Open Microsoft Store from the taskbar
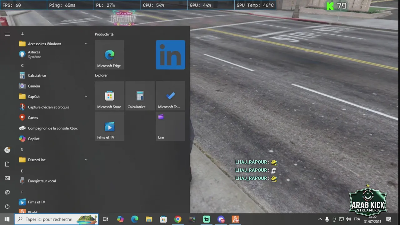This screenshot has height=225, width=400. 163,219
